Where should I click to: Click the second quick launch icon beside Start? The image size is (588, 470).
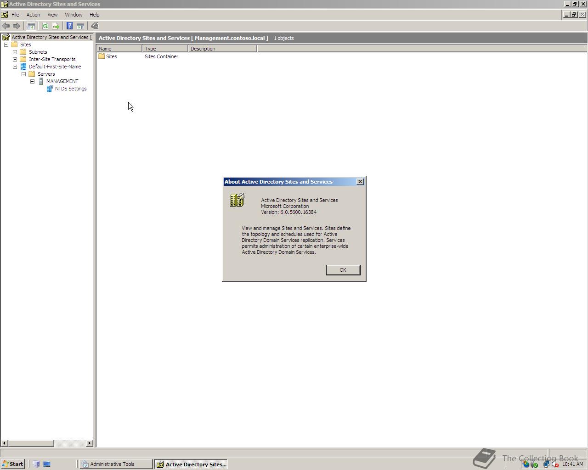tap(46, 464)
